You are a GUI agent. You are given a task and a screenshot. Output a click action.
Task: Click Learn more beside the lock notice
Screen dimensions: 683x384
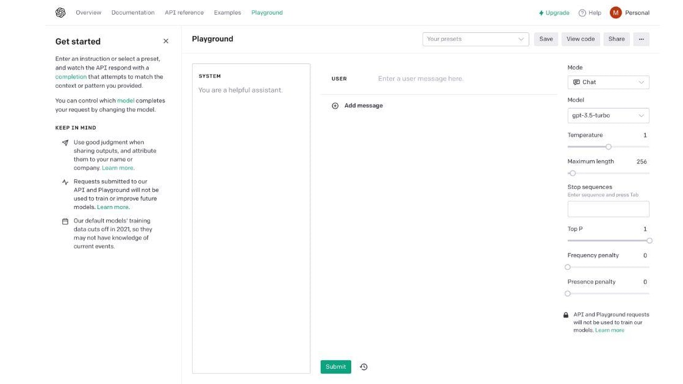610,330
